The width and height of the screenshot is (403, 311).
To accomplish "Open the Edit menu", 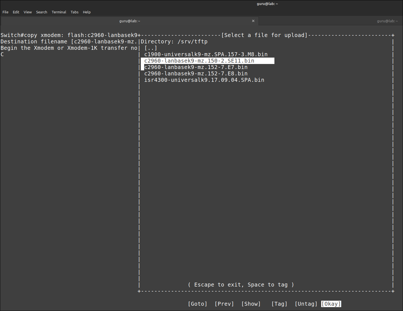I will point(16,12).
